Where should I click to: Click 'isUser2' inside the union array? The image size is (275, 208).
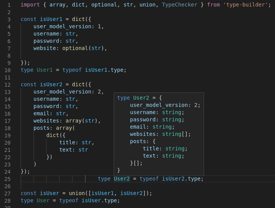131,193
